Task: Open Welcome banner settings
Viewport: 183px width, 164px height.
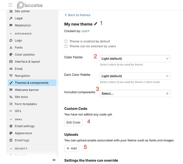Action: (27, 90)
